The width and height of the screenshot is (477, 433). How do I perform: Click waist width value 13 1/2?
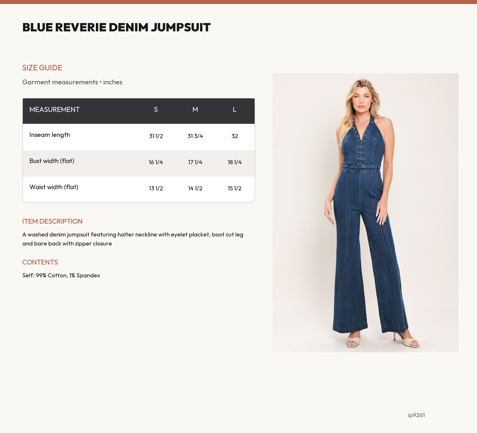[x=156, y=188]
